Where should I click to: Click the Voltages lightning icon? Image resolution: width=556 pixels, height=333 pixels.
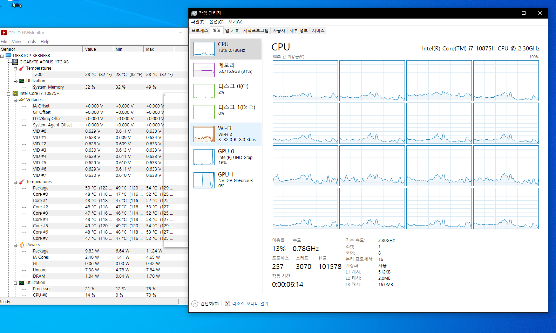pyautogui.click(x=22, y=100)
